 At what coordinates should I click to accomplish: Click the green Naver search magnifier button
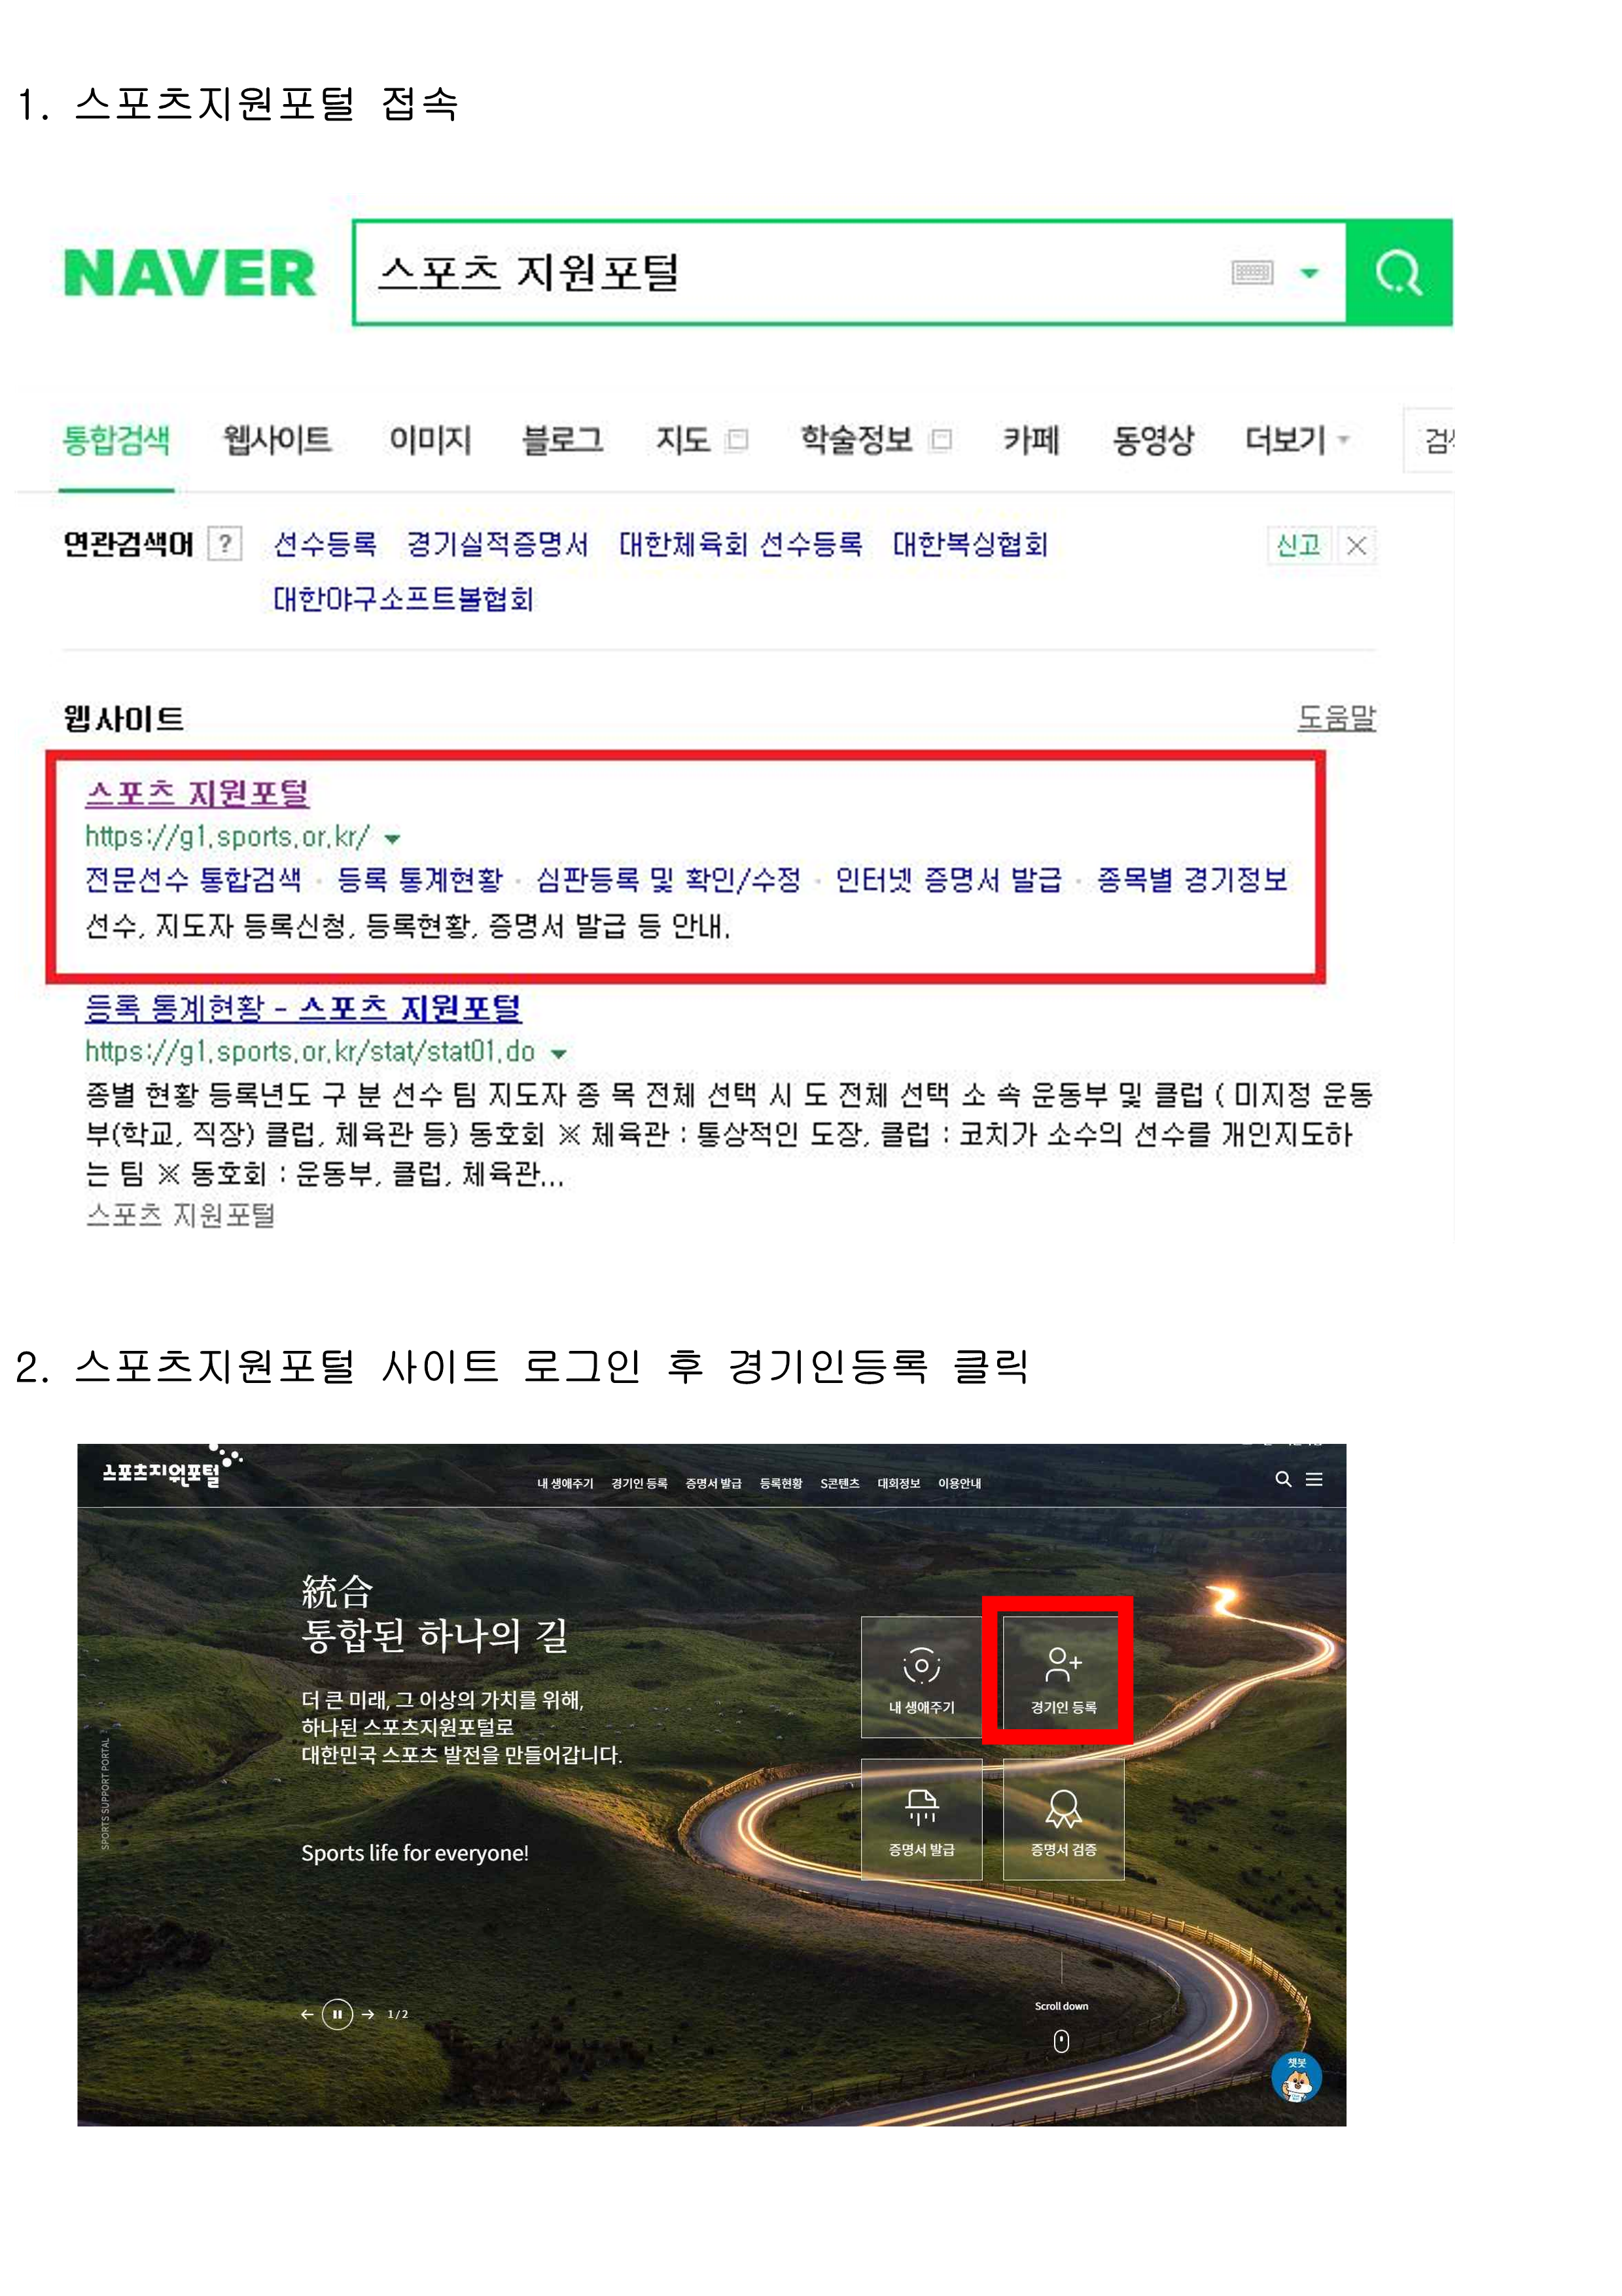(x=1398, y=272)
